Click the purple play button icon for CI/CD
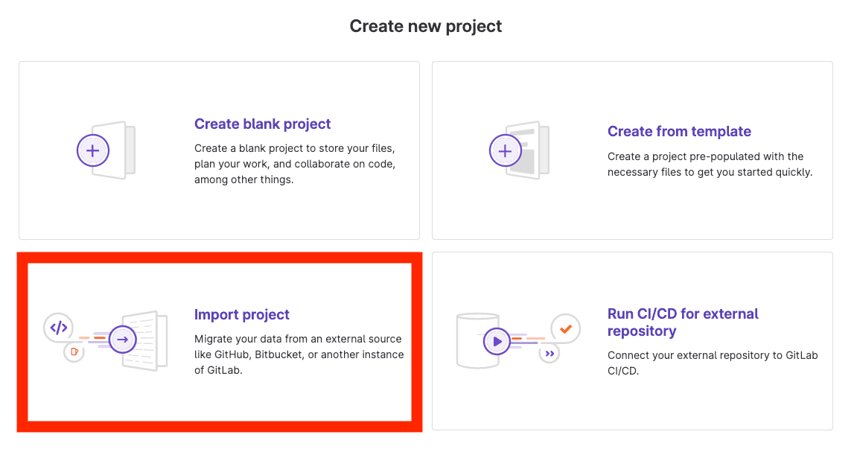The width and height of the screenshot is (857, 452). [497, 341]
